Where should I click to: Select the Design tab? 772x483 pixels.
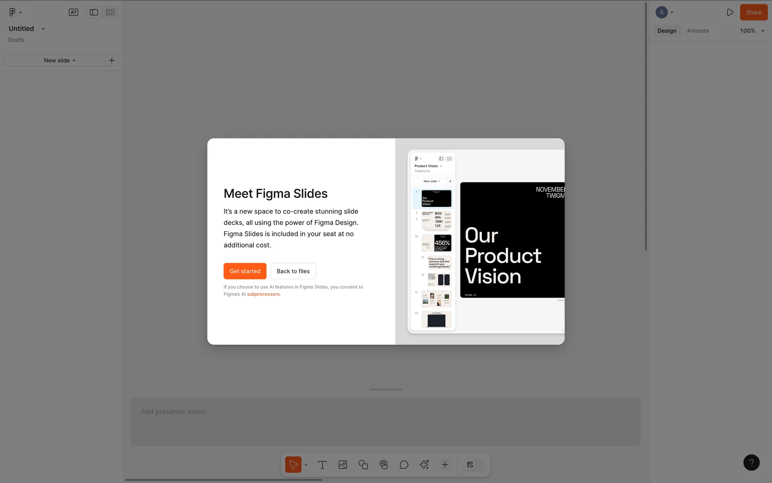[667, 31]
